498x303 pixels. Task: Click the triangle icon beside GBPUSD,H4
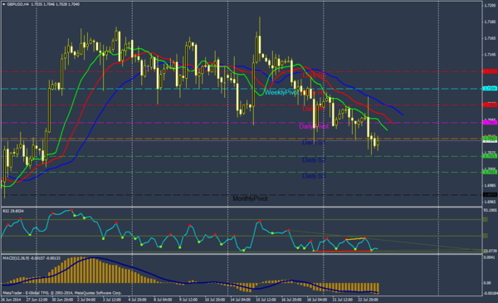3,4
